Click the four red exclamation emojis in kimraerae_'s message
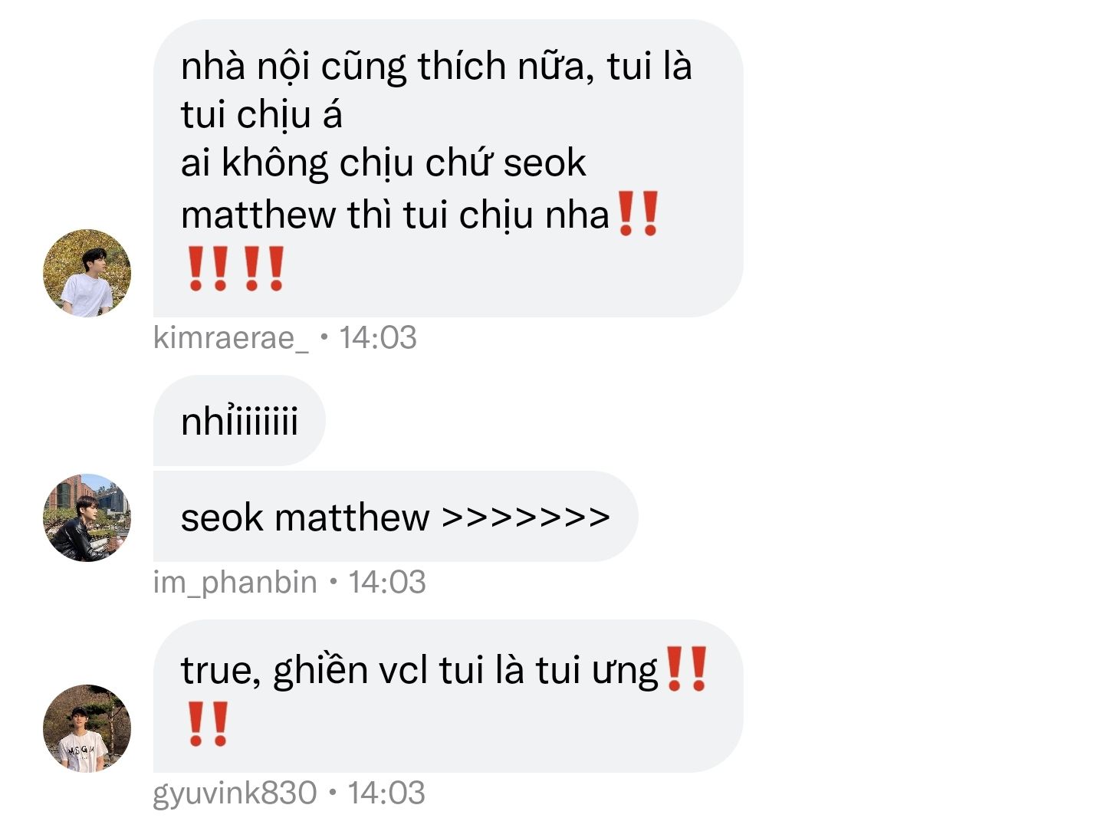This screenshot has width=1104, height=818. pos(236,268)
